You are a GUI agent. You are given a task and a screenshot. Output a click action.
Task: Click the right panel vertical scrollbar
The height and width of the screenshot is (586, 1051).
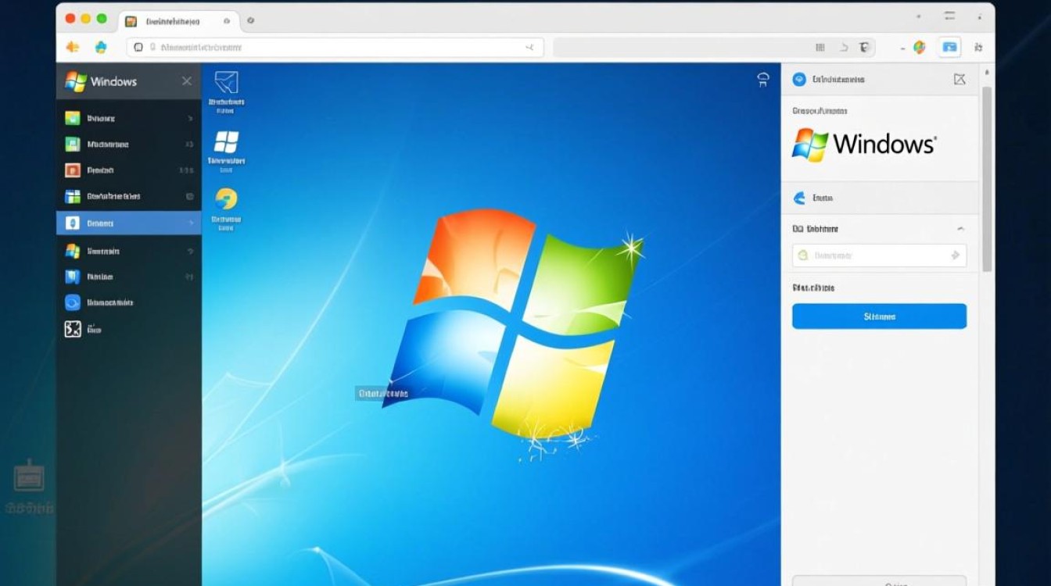pos(986,180)
